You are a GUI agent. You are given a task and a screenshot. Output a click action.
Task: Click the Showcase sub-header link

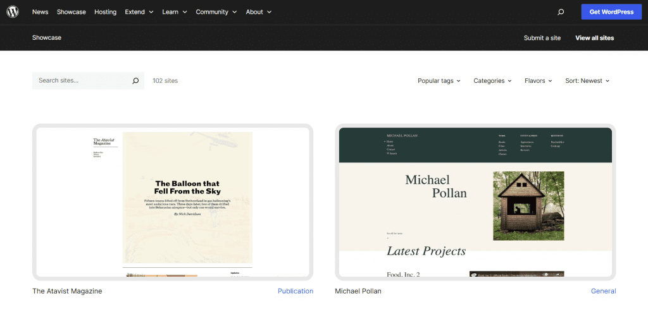[x=47, y=37]
